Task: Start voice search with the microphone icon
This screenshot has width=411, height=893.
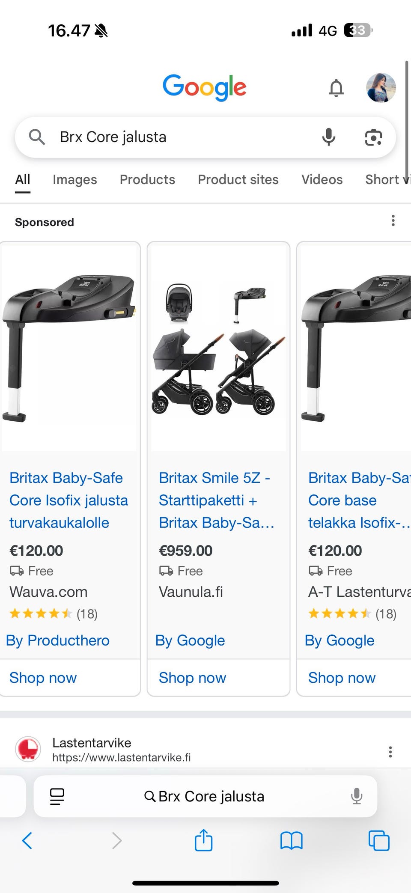Action: (328, 137)
